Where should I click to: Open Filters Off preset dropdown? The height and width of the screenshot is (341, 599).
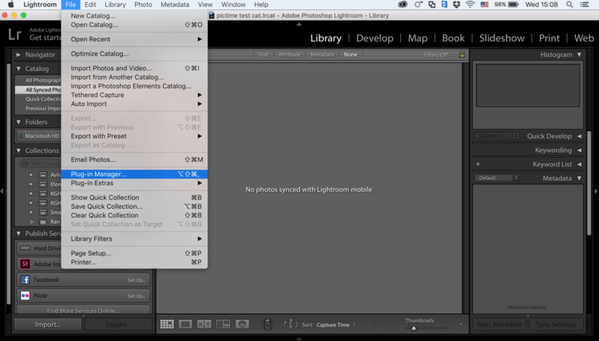(x=439, y=55)
